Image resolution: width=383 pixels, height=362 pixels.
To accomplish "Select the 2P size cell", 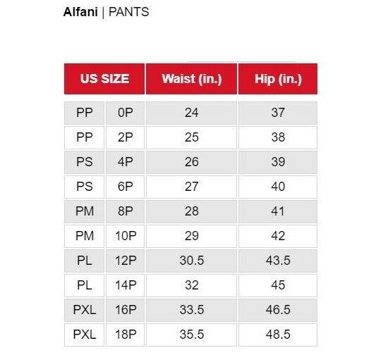I will click(126, 137).
